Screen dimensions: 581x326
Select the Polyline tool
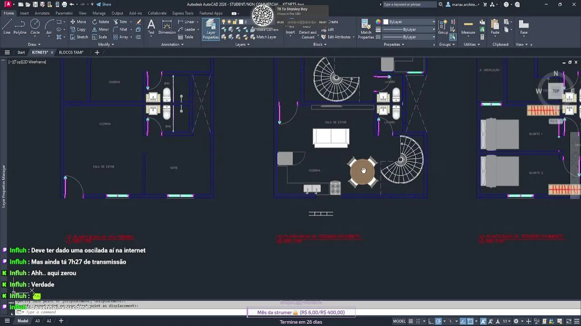20,27
